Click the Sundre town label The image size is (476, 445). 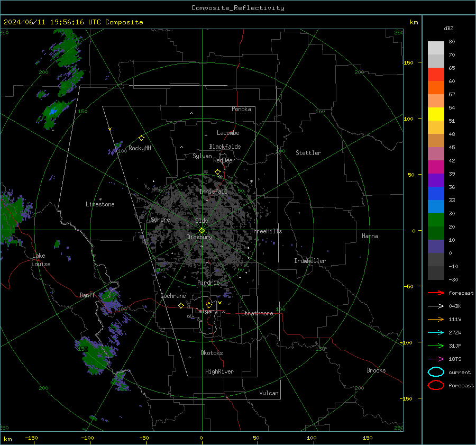160,220
